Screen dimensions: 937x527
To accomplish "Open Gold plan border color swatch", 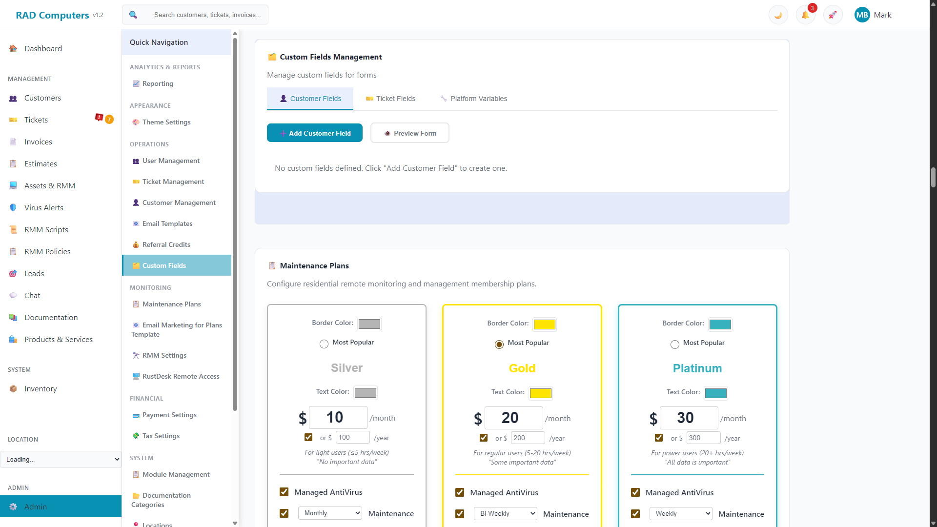I will (x=544, y=324).
